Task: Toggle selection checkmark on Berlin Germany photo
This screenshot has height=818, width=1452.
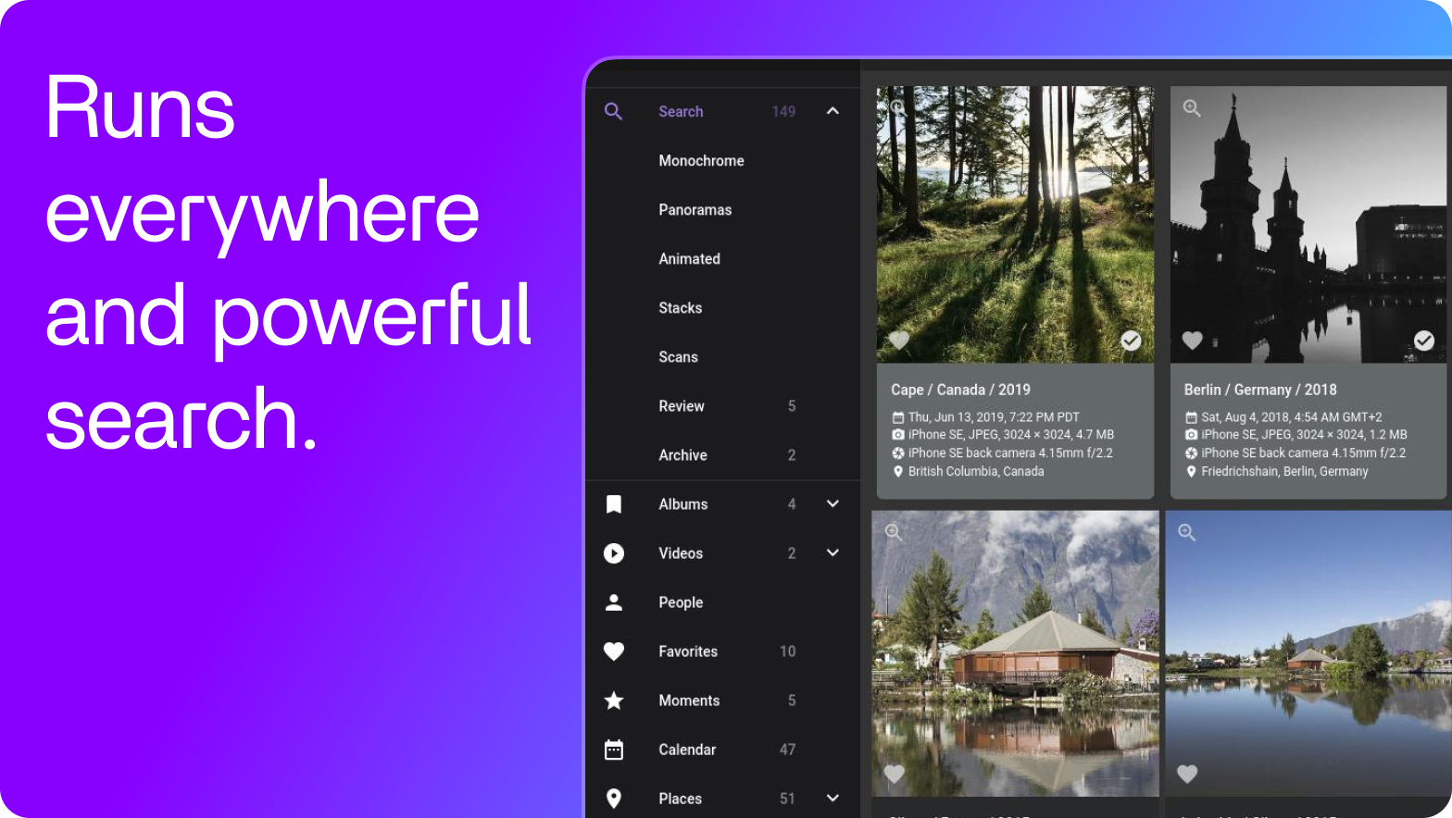Action: 1423,341
